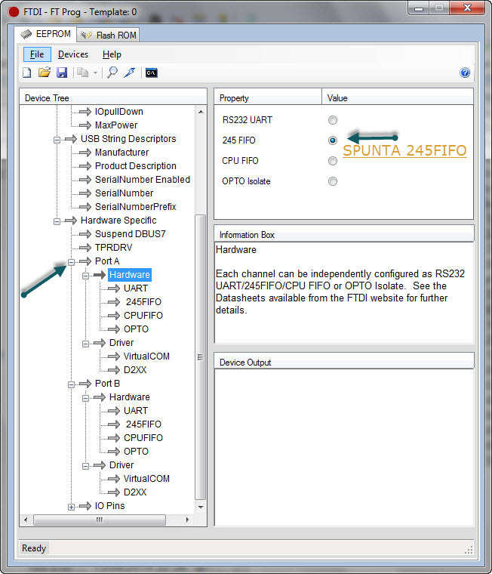Select the MaxPower tree item
492x574 pixels.
[x=116, y=125]
